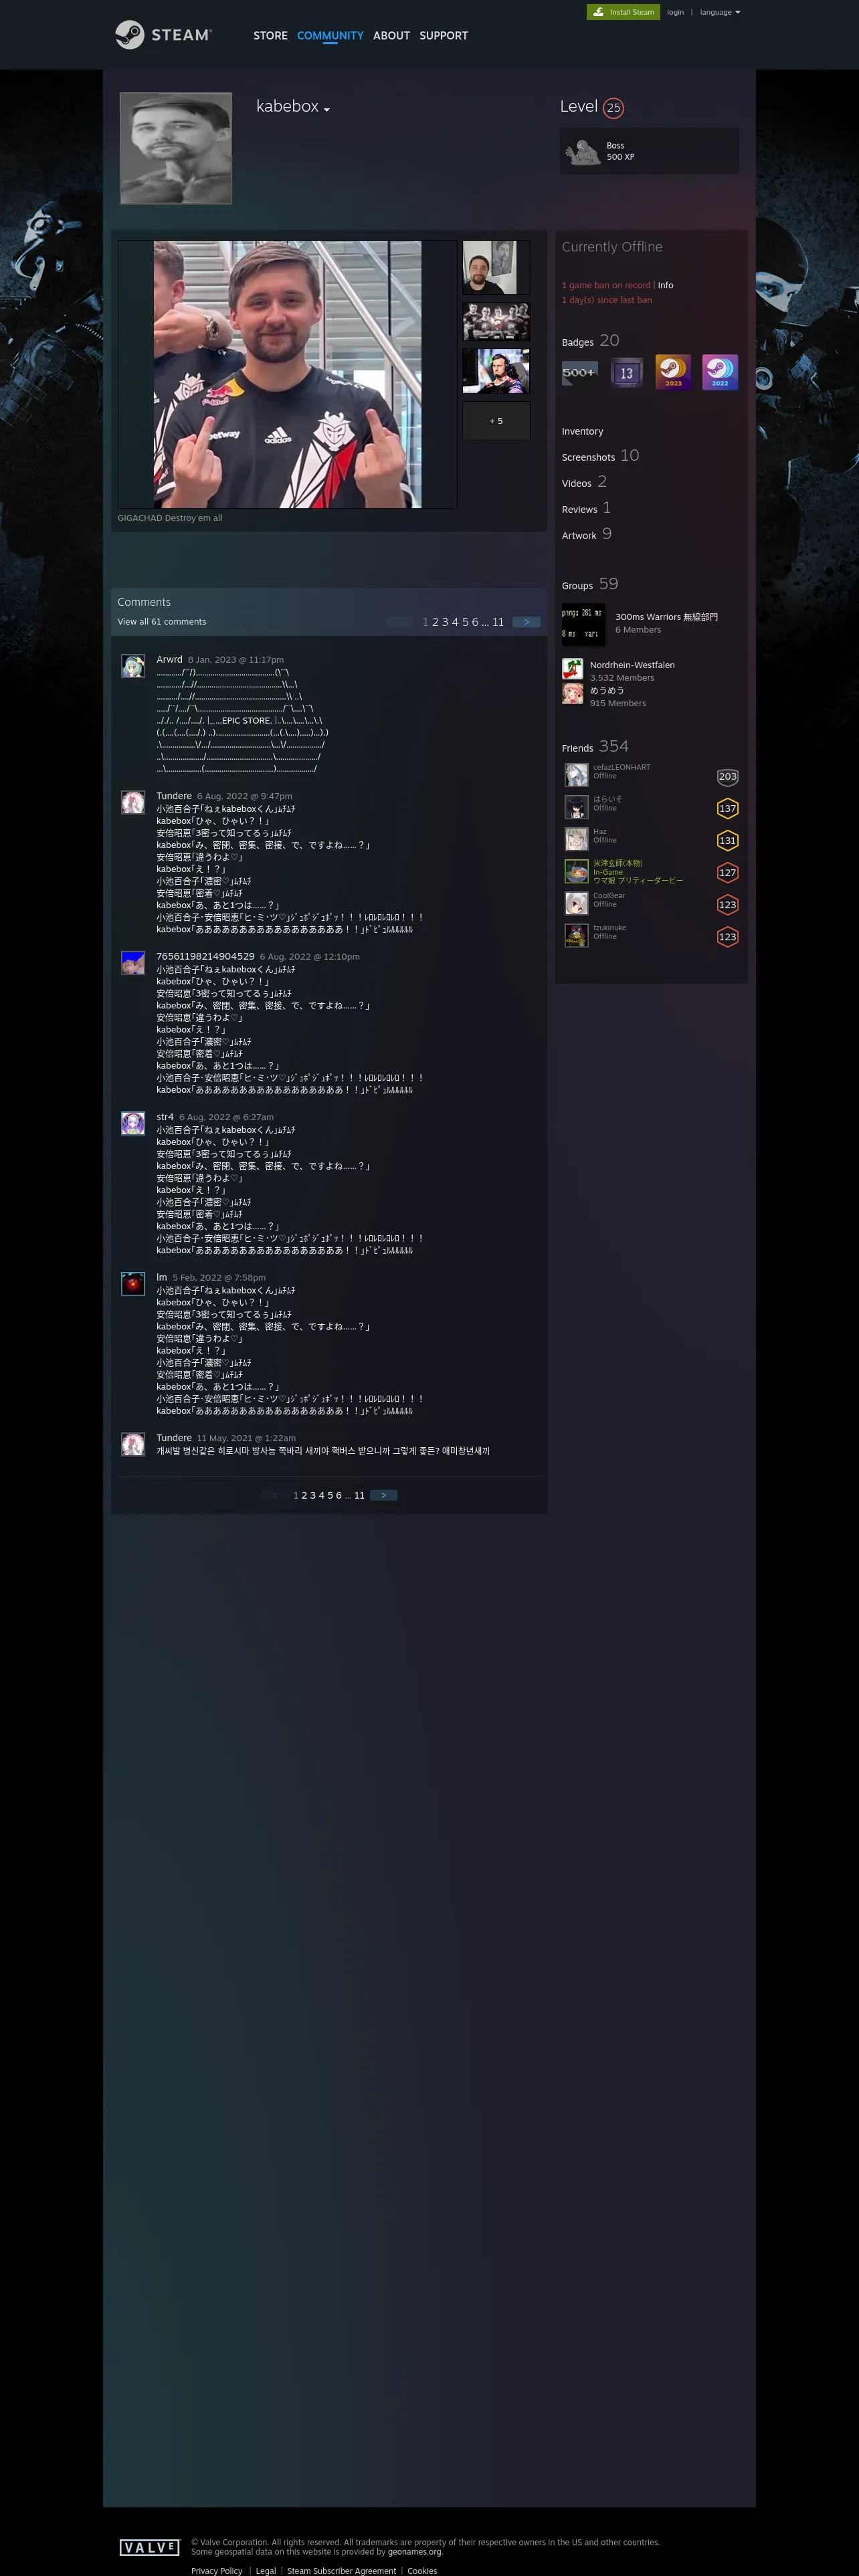Click the Haz friend avatar
The width and height of the screenshot is (859, 2576).
pos(577,839)
